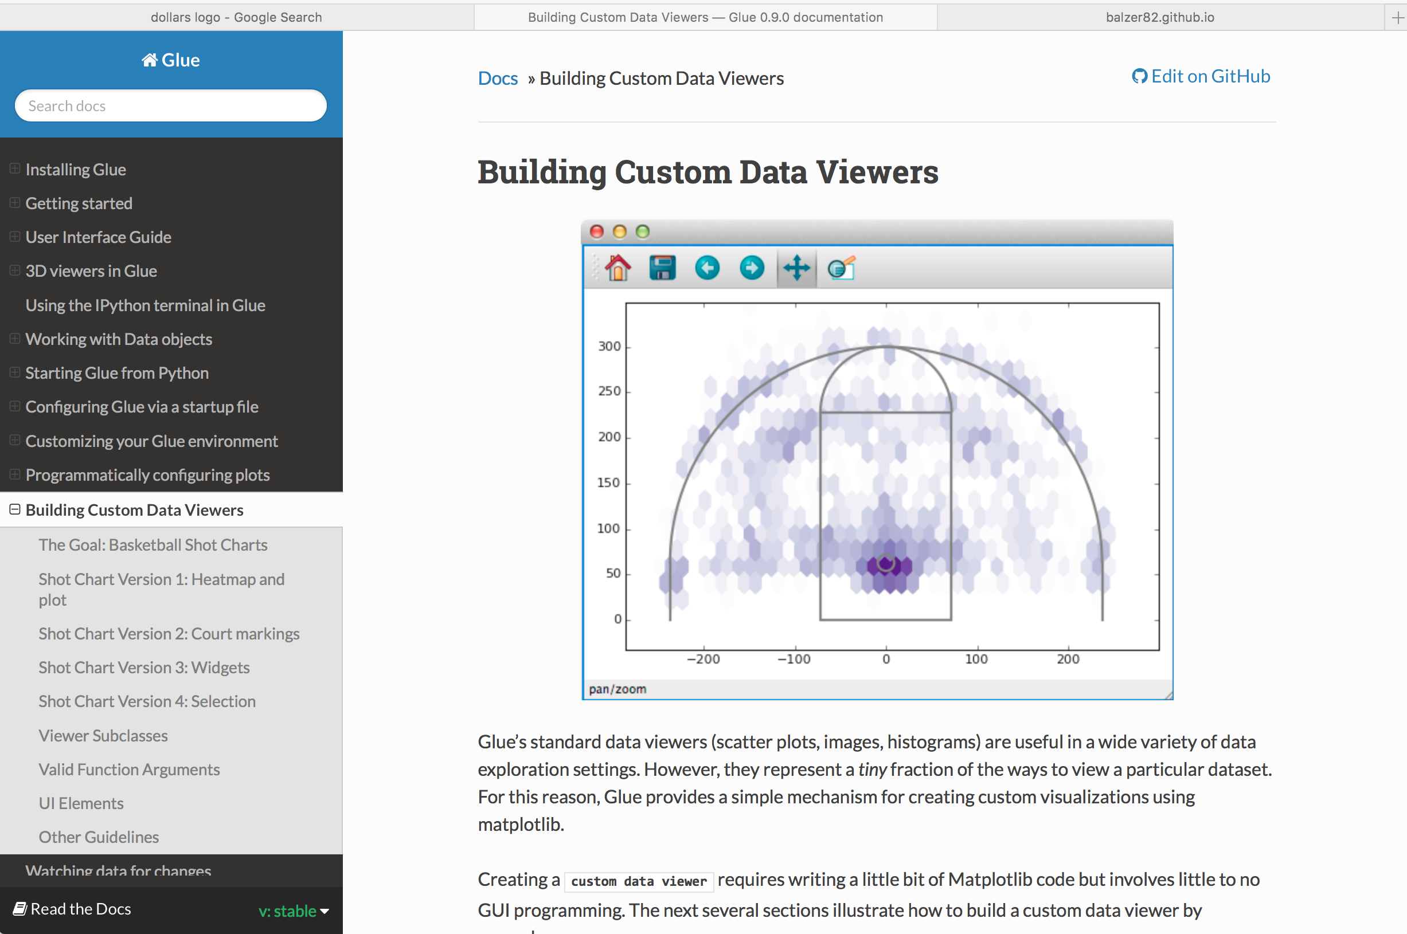Click the Docs breadcrumb link

click(498, 79)
